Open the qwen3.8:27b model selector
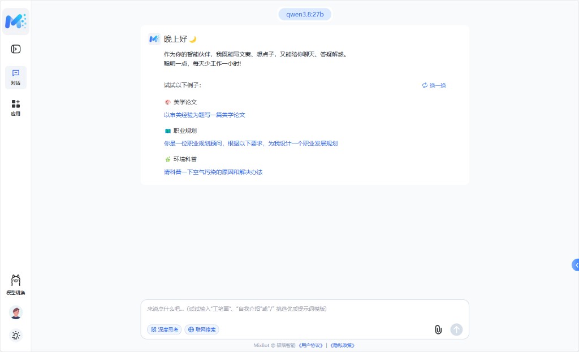The width and height of the screenshot is (579, 352). [305, 14]
